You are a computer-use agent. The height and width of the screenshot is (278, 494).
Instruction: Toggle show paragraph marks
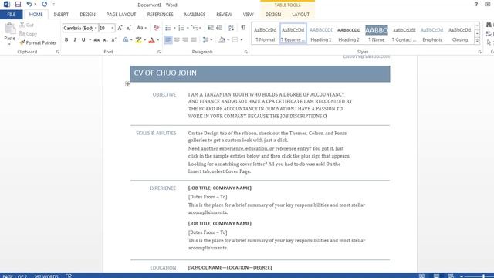pyautogui.click(x=243, y=28)
